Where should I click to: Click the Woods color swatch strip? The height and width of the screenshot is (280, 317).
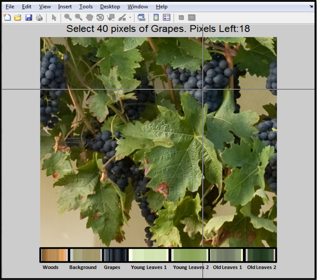(54, 255)
